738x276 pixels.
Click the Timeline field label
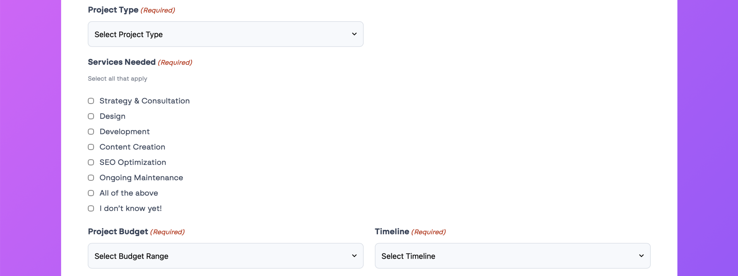pyautogui.click(x=392, y=231)
